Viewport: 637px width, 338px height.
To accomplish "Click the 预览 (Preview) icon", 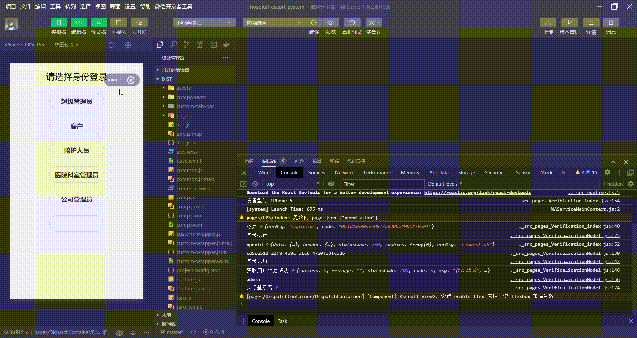I will click(x=330, y=22).
